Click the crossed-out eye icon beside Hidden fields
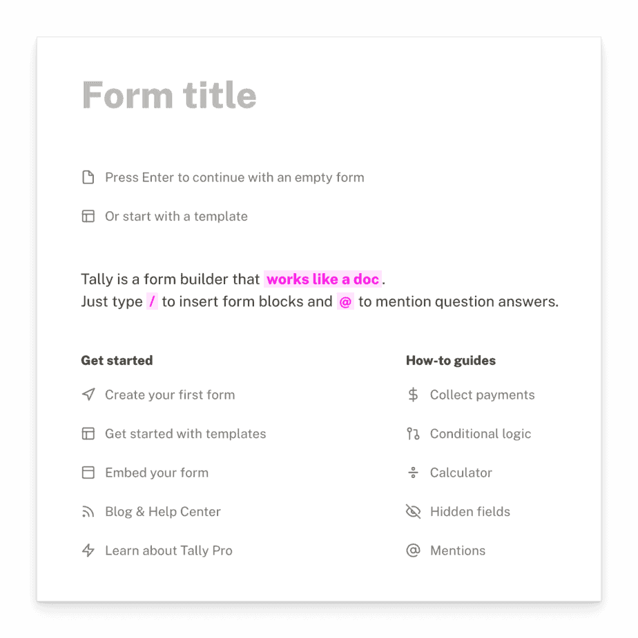This screenshot has width=638, height=638. click(x=412, y=511)
